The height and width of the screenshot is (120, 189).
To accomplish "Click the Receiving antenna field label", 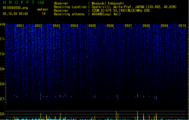I will point(69,14).
